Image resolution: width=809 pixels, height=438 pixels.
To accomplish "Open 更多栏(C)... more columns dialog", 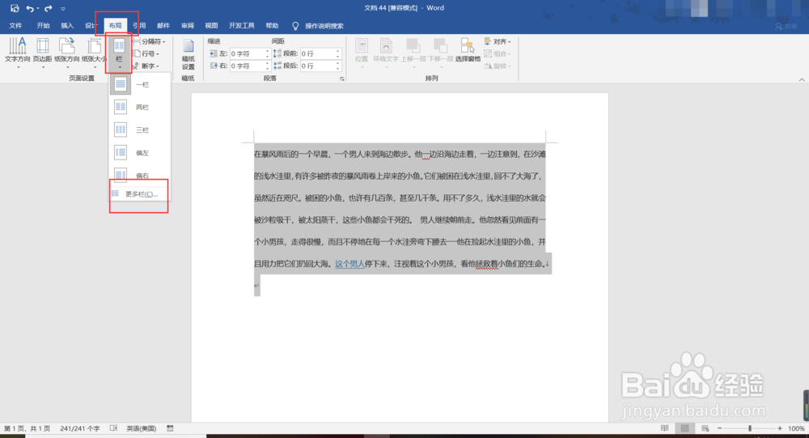I will point(140,194).
